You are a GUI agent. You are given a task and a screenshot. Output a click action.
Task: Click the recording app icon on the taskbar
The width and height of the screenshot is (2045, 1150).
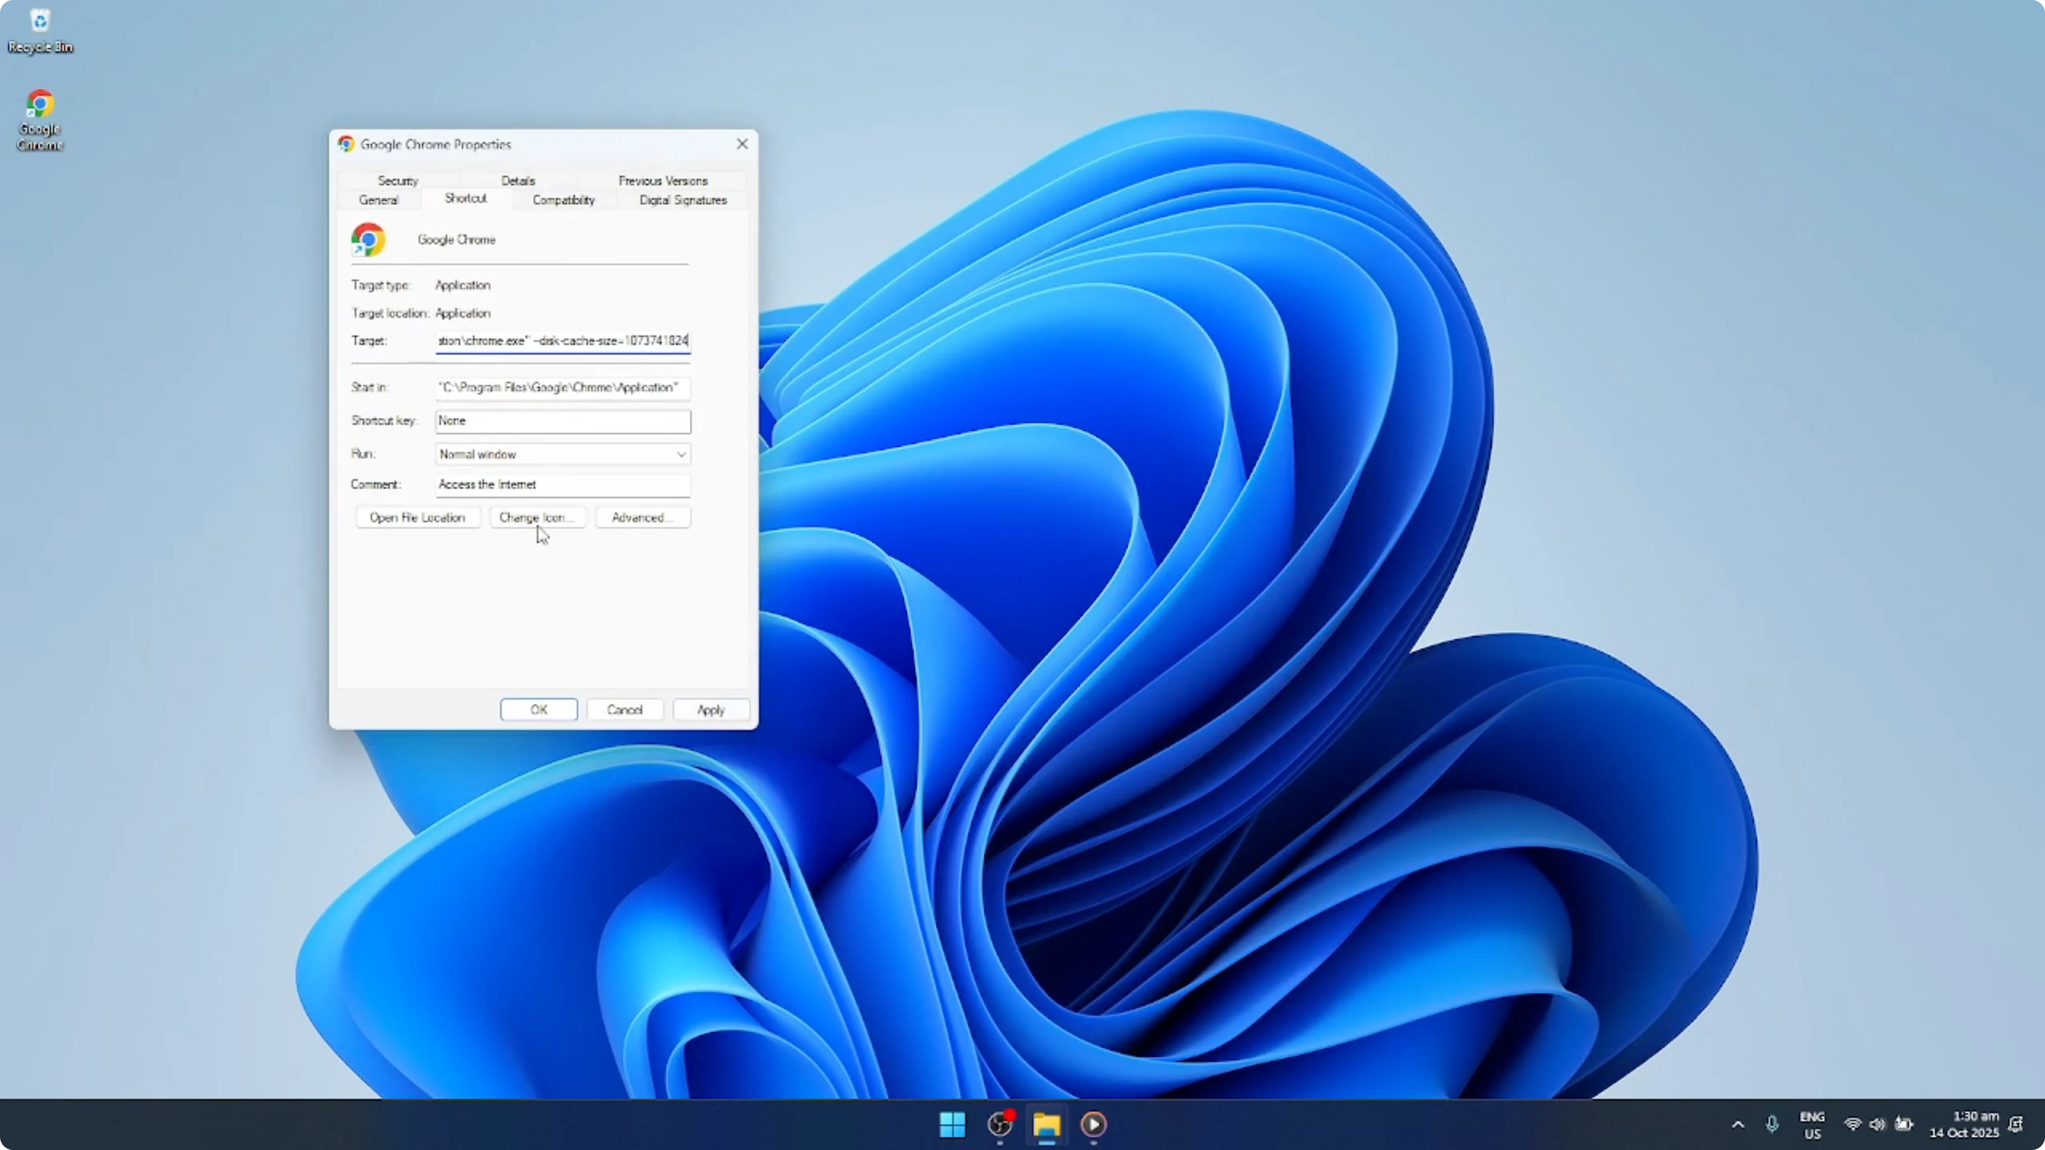point(999,1124)
